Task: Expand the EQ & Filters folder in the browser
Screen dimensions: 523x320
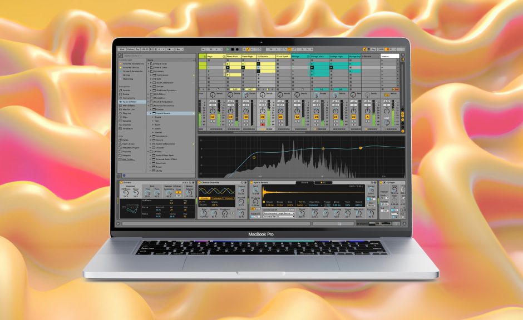Action: [x=147, y=94]
